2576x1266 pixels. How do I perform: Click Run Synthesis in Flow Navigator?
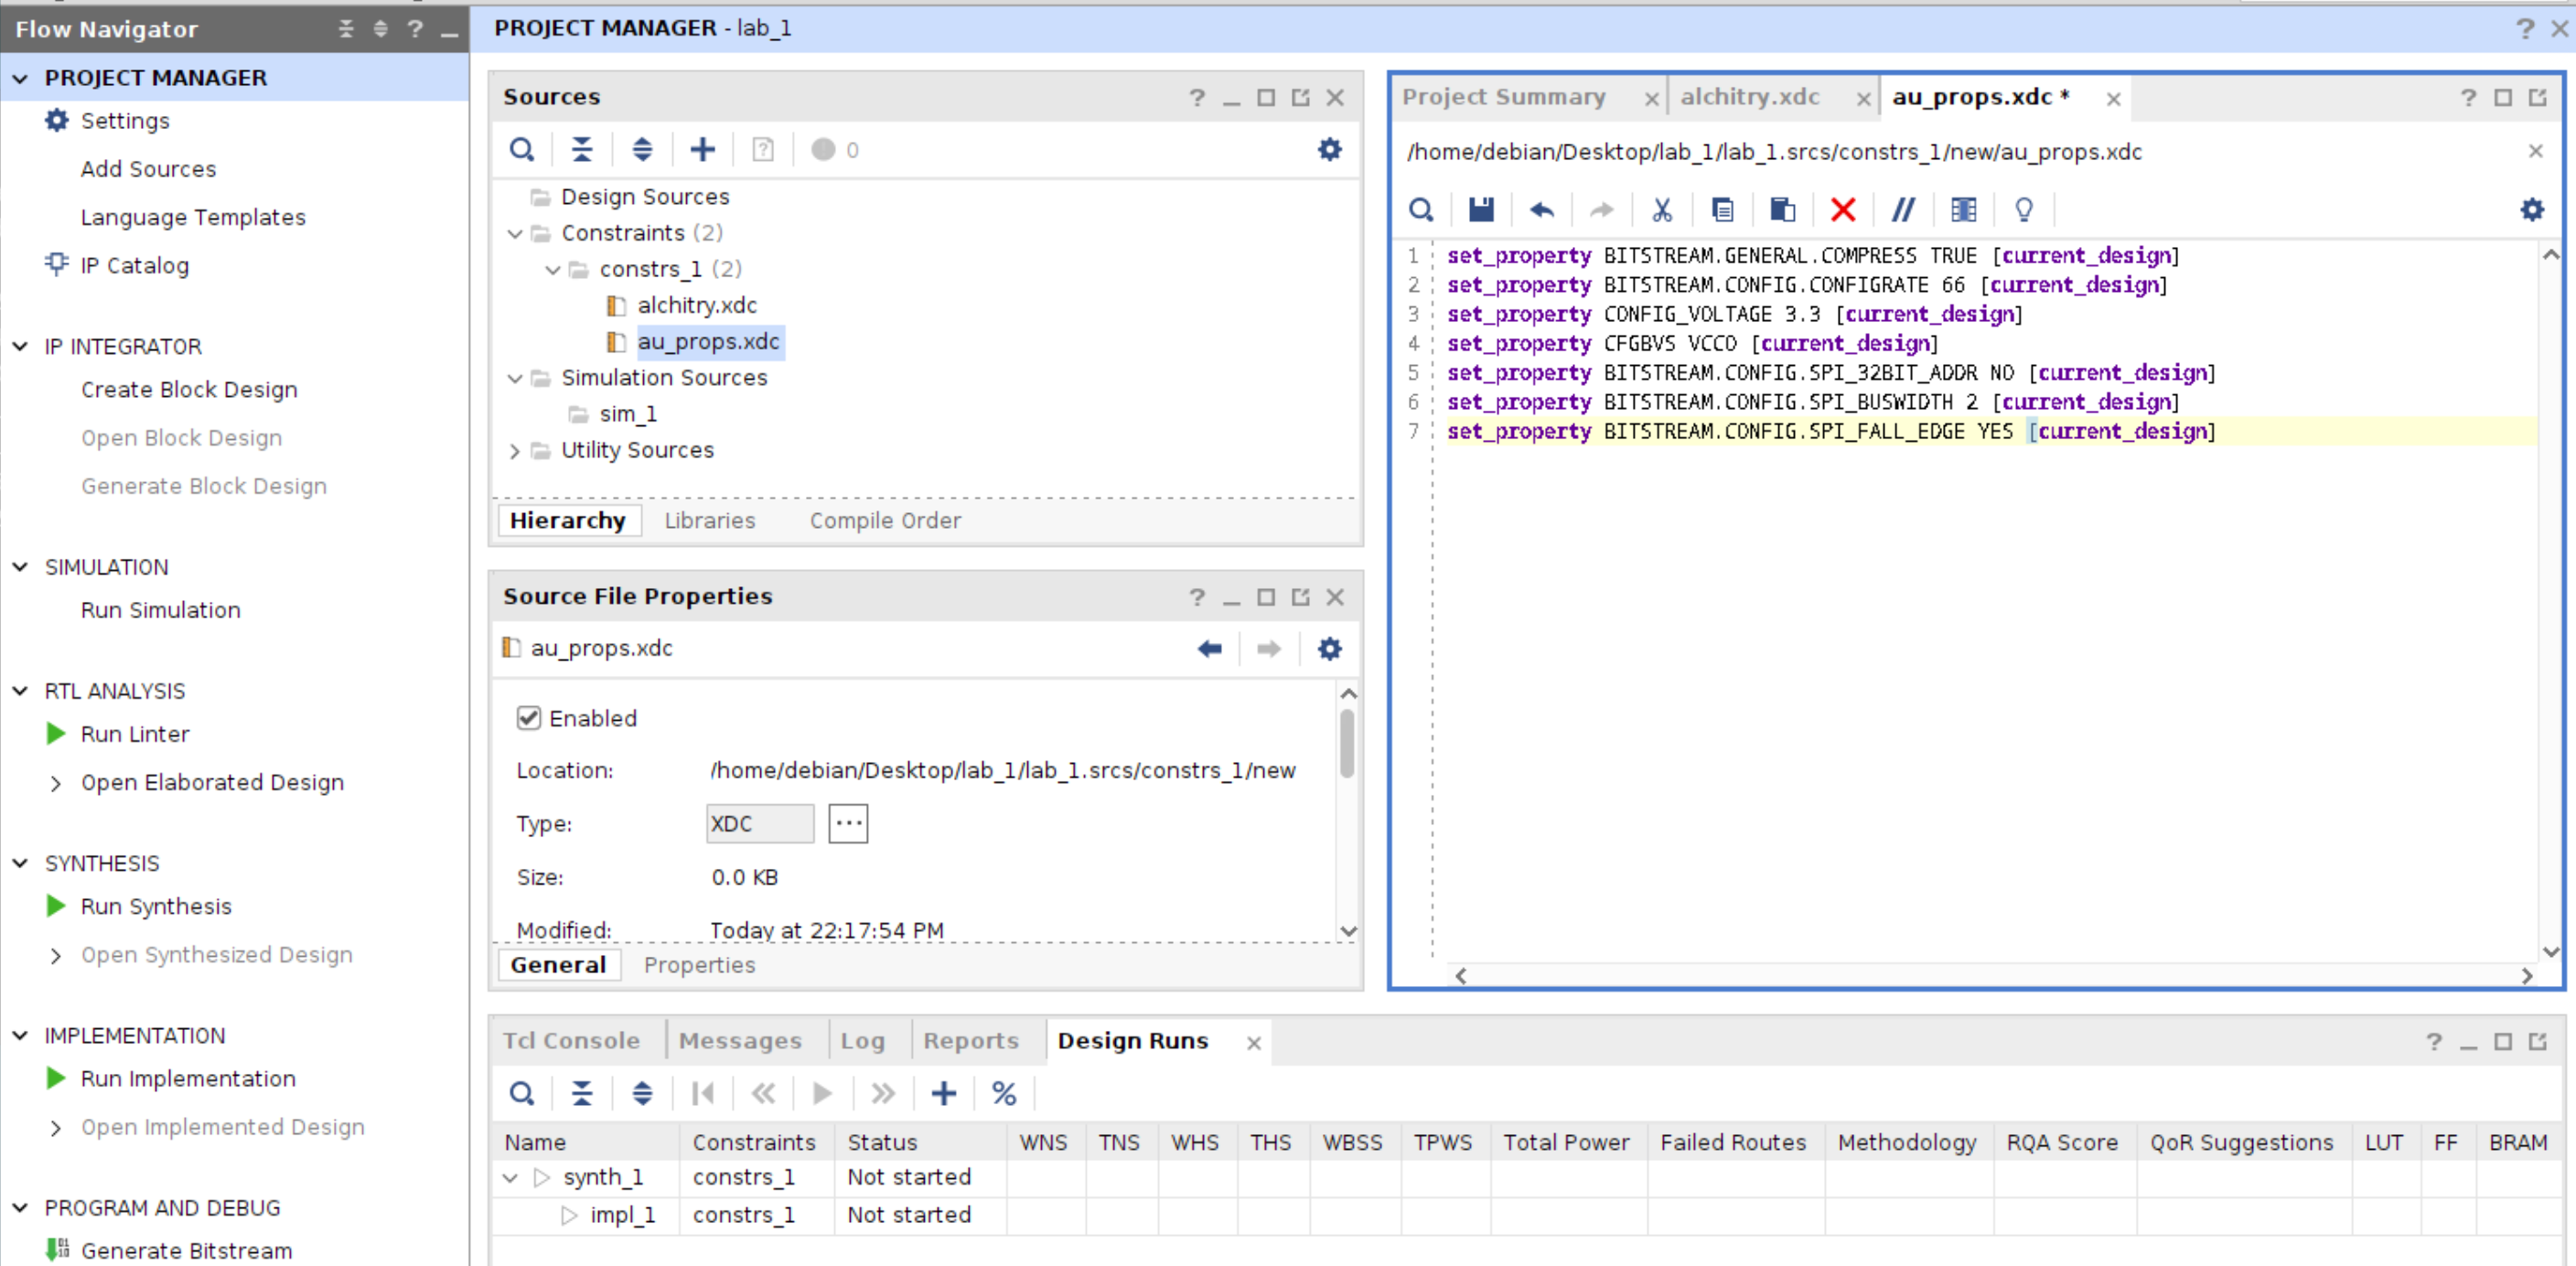(155, 906)
